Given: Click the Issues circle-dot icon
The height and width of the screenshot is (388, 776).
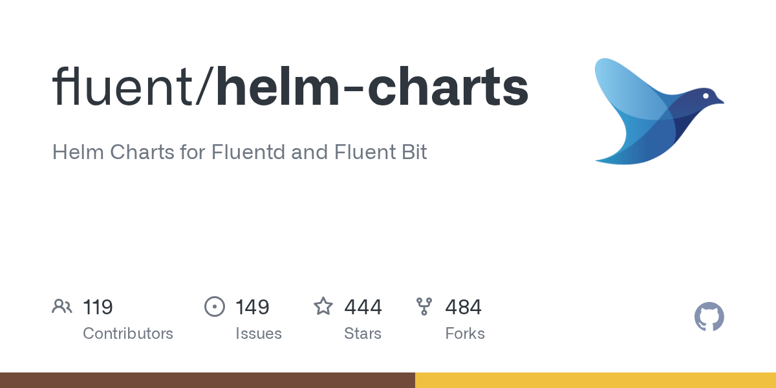Looking at the screenshot, I should 215,307.
